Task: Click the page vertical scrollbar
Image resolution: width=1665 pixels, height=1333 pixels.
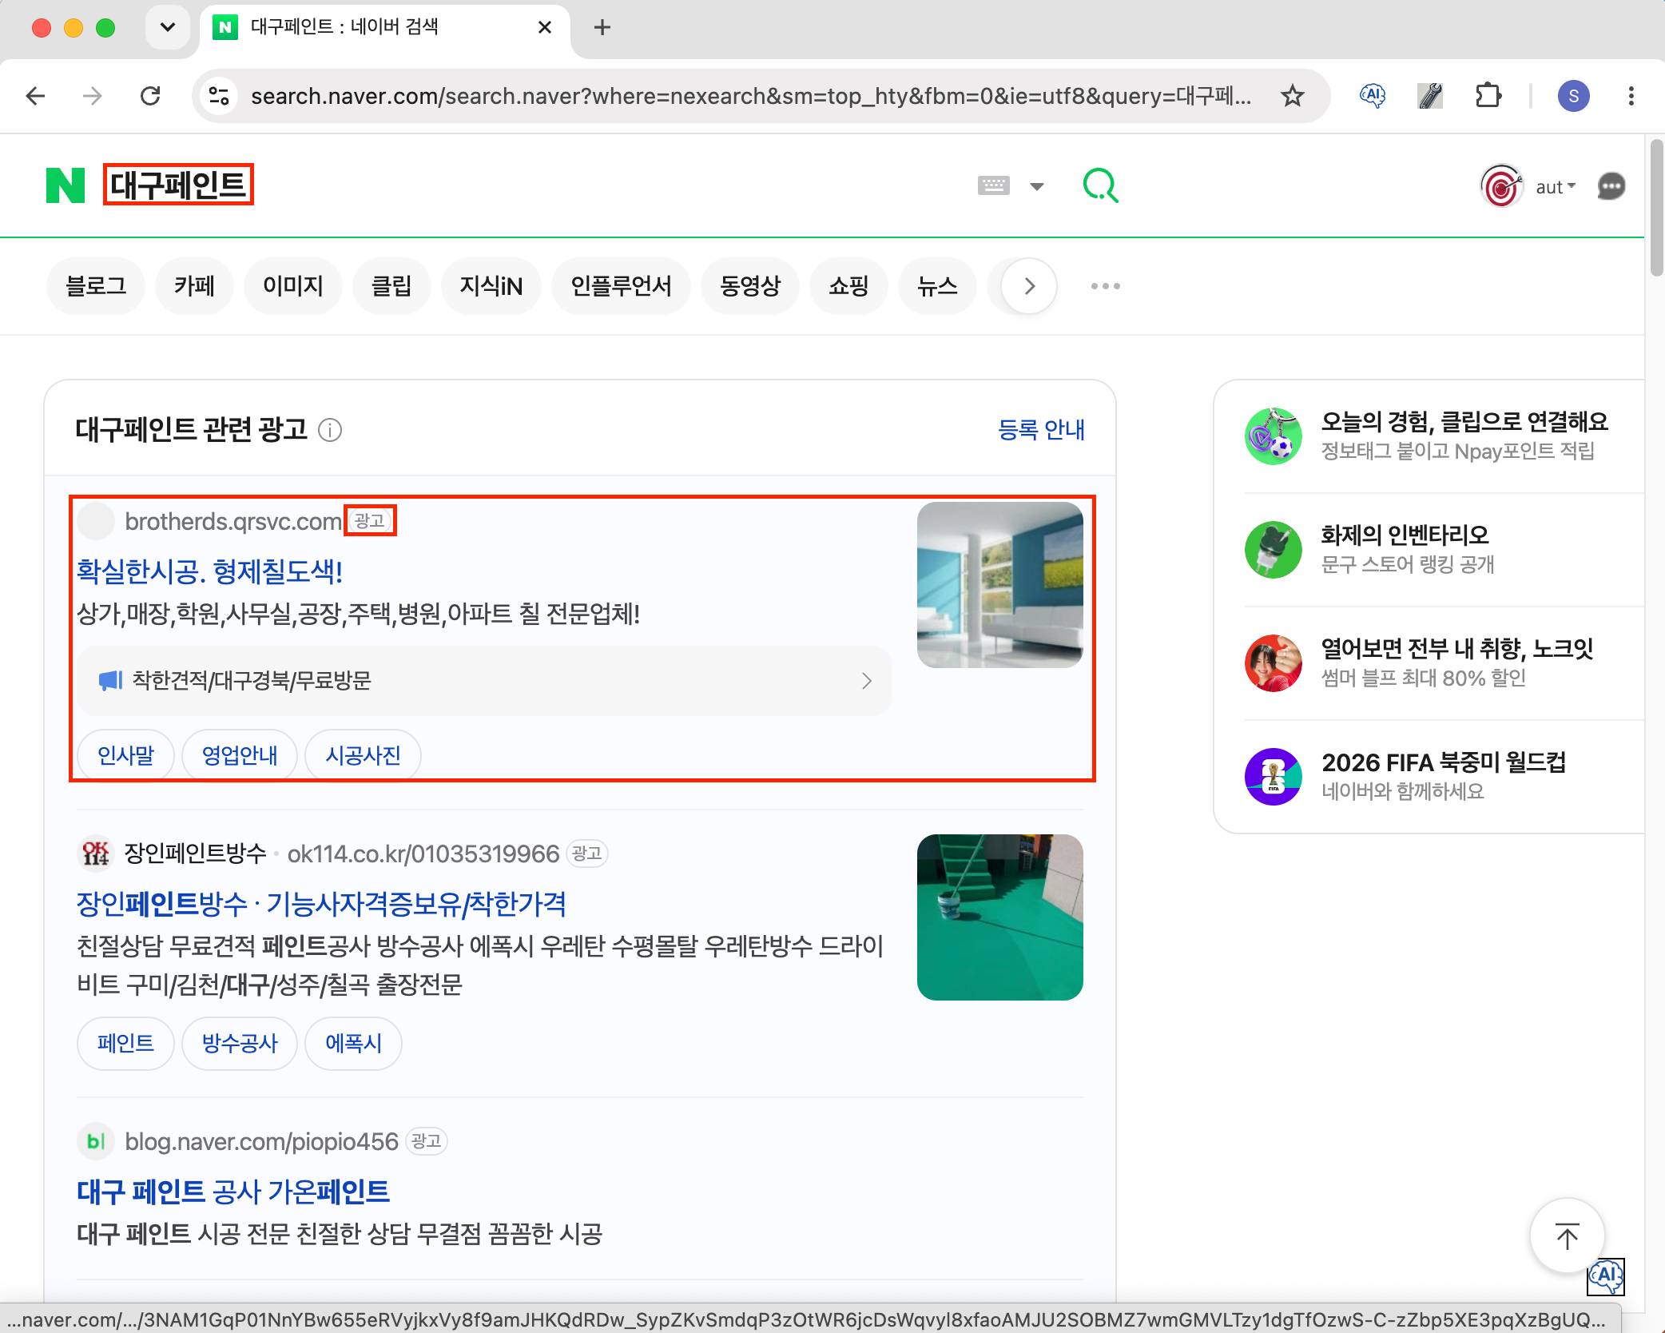Action: [1656, 209]
